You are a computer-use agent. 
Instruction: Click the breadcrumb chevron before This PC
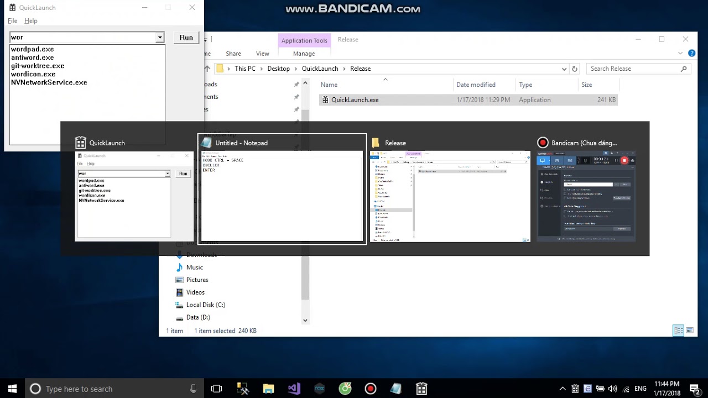pos(229,69)
